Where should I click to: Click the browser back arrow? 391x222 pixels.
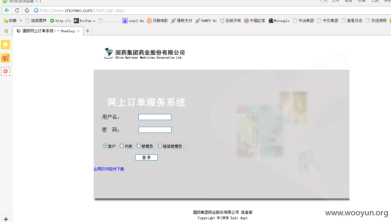click(7, 10)
